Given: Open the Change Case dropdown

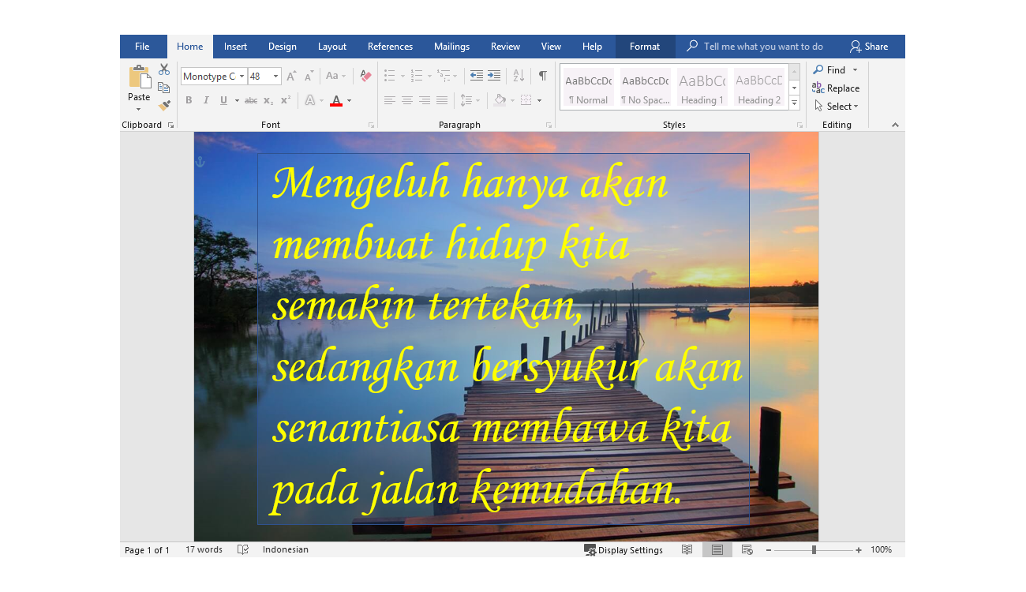Looking at the screenshot, I should 336,77.
